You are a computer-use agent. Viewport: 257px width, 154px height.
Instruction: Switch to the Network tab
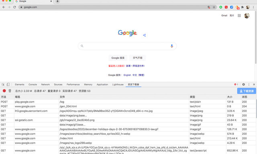45,85
